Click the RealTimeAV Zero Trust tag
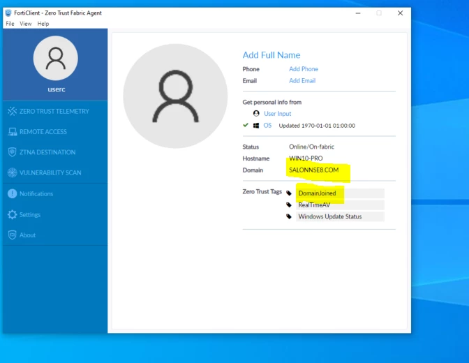Image resolution: width=469 pixels, height=363 pixels. point(340,205)
